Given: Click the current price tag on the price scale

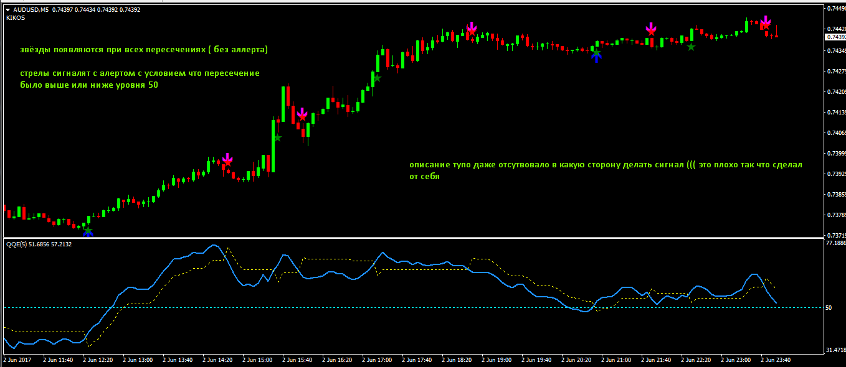Looking at the screenshot, I should [835, 37].
